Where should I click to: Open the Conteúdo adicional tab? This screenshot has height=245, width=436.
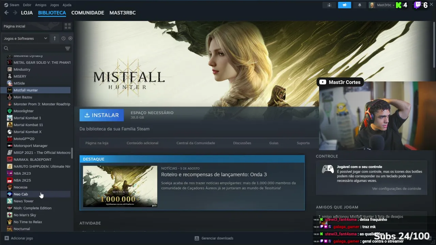(142, 143)
